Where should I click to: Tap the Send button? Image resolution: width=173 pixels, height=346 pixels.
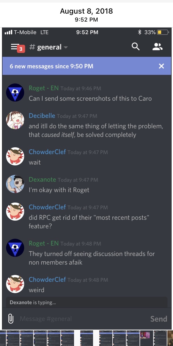pyautogui.click(x=159, y=319)
